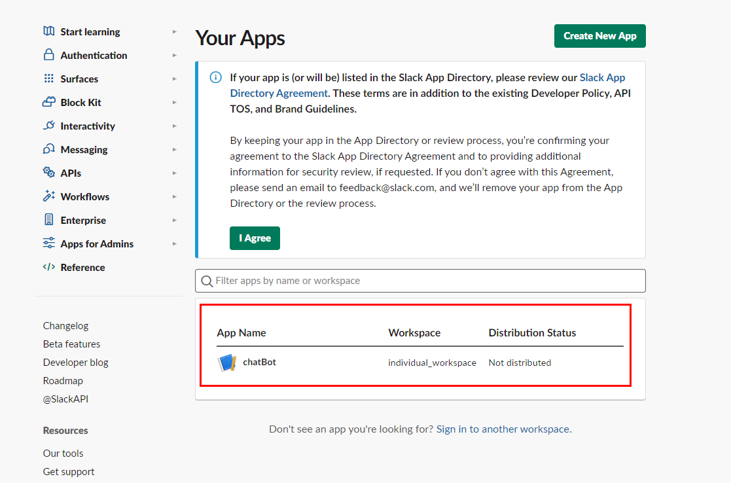Viewport: 731px width, 483px height.
Task: Click the chatBot app notebook icon
Action: click(x=227, y=363)
